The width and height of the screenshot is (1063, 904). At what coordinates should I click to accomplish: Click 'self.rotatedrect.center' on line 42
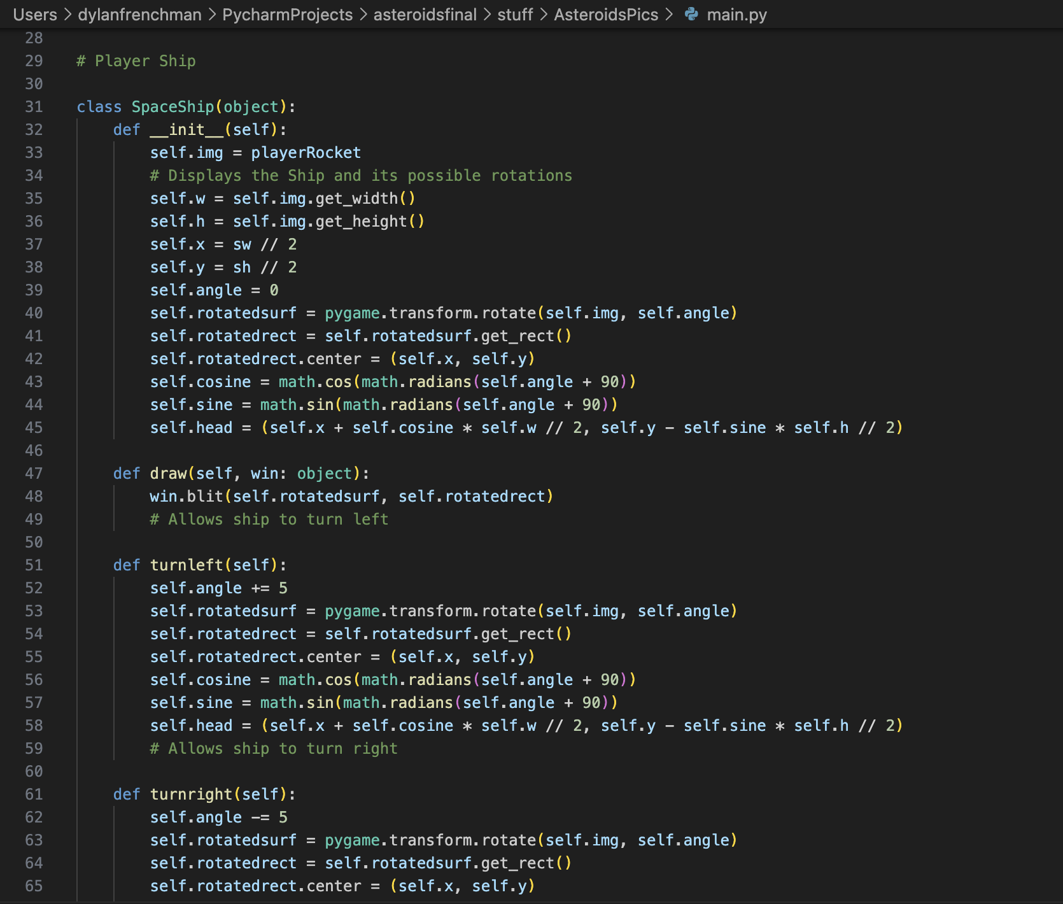(255, 359)
